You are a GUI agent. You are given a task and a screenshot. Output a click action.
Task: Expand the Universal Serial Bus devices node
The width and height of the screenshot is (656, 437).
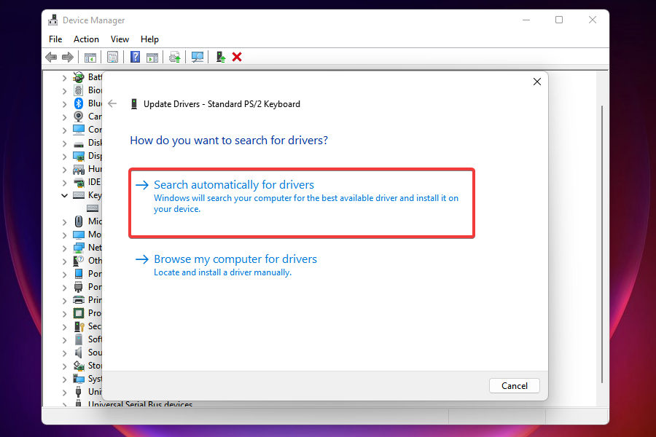click(x=64, y=405)
